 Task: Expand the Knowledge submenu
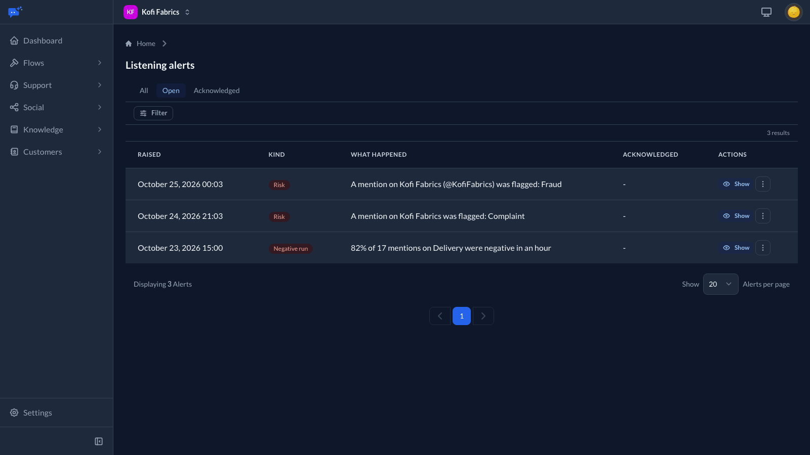(x=100, y=129)
